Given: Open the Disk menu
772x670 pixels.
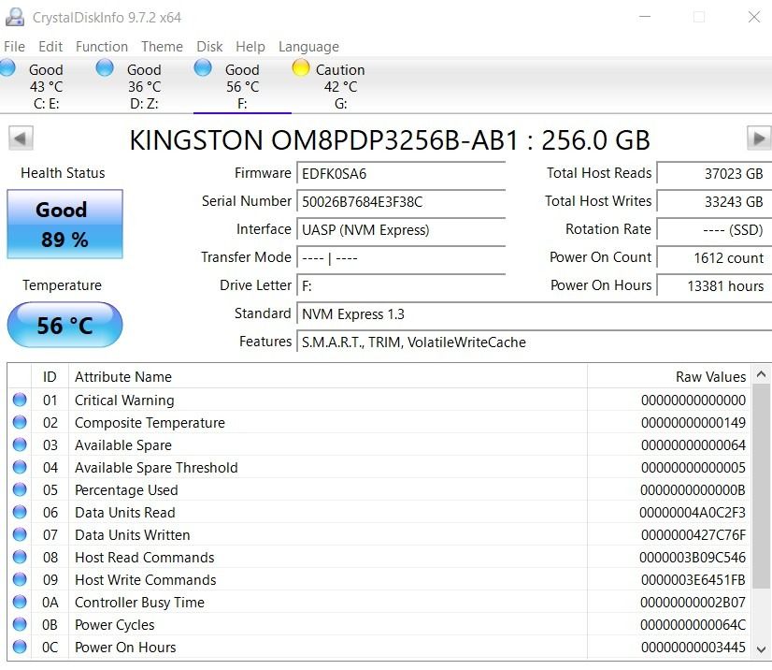Looking at the screenshot, I should (209, 47).
